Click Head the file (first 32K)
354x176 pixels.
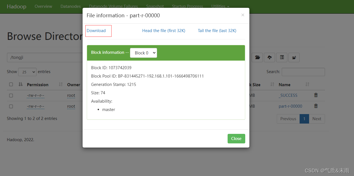164,31
